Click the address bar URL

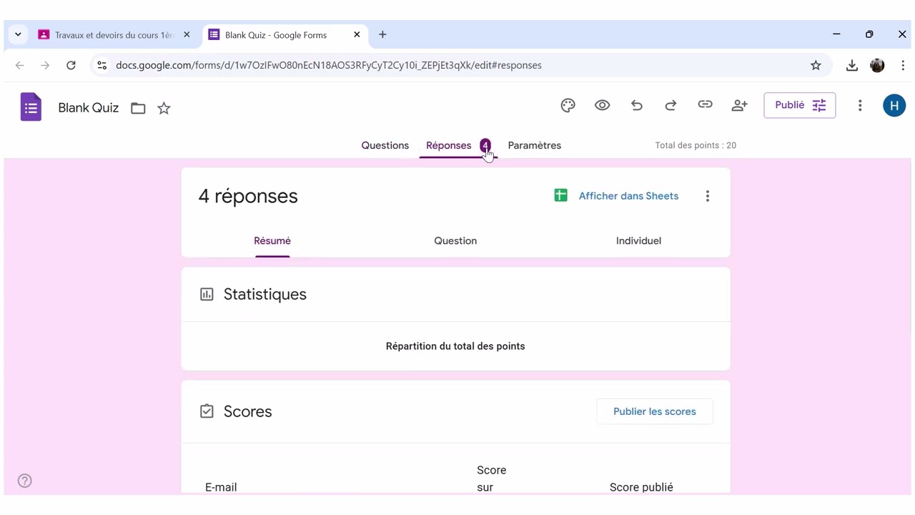329,65
